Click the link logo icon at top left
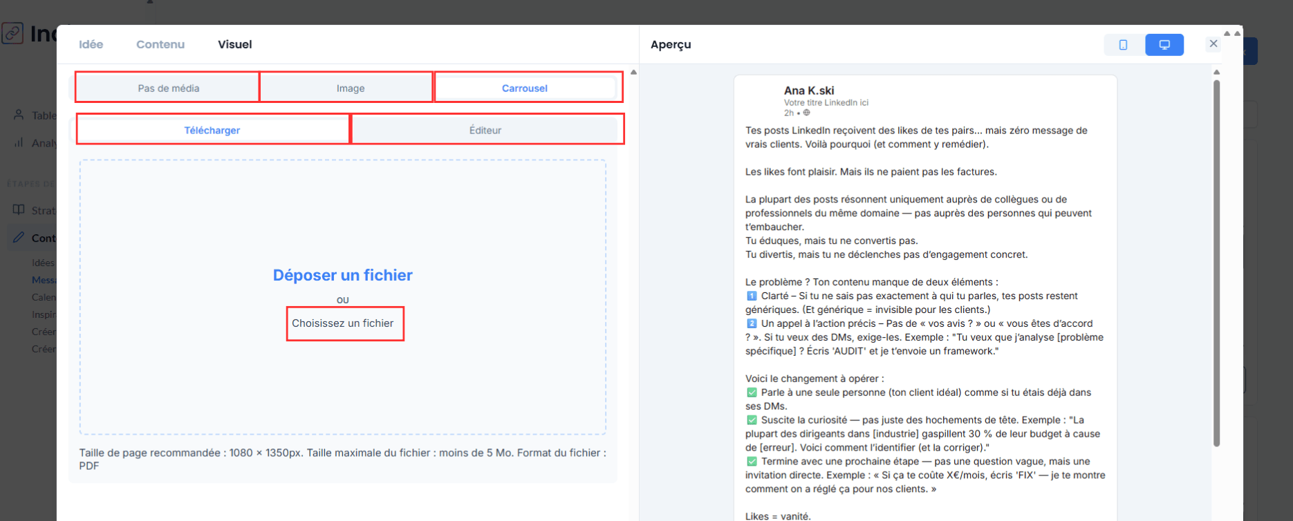The image size is (1293, 521). (x=12, y=33)
